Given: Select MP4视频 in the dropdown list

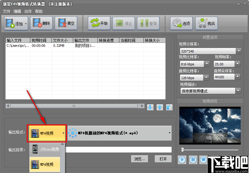Looking at the screenshot, I should tap(45, 164).
